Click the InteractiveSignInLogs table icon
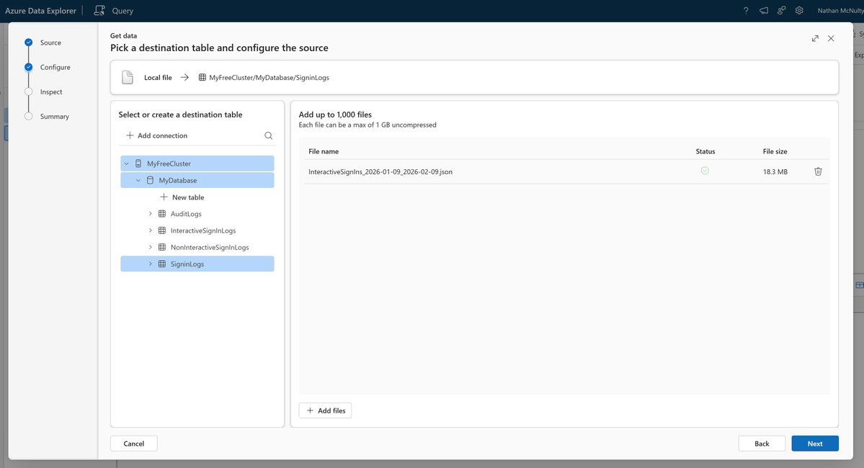 [x=162, y=230]
